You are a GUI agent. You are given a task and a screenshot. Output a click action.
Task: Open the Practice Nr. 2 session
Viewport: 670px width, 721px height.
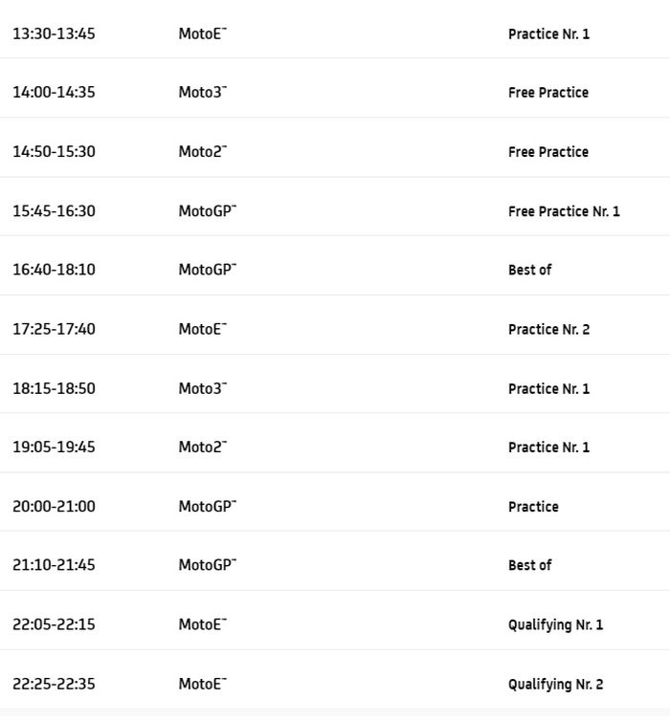(x=548, y=329)
